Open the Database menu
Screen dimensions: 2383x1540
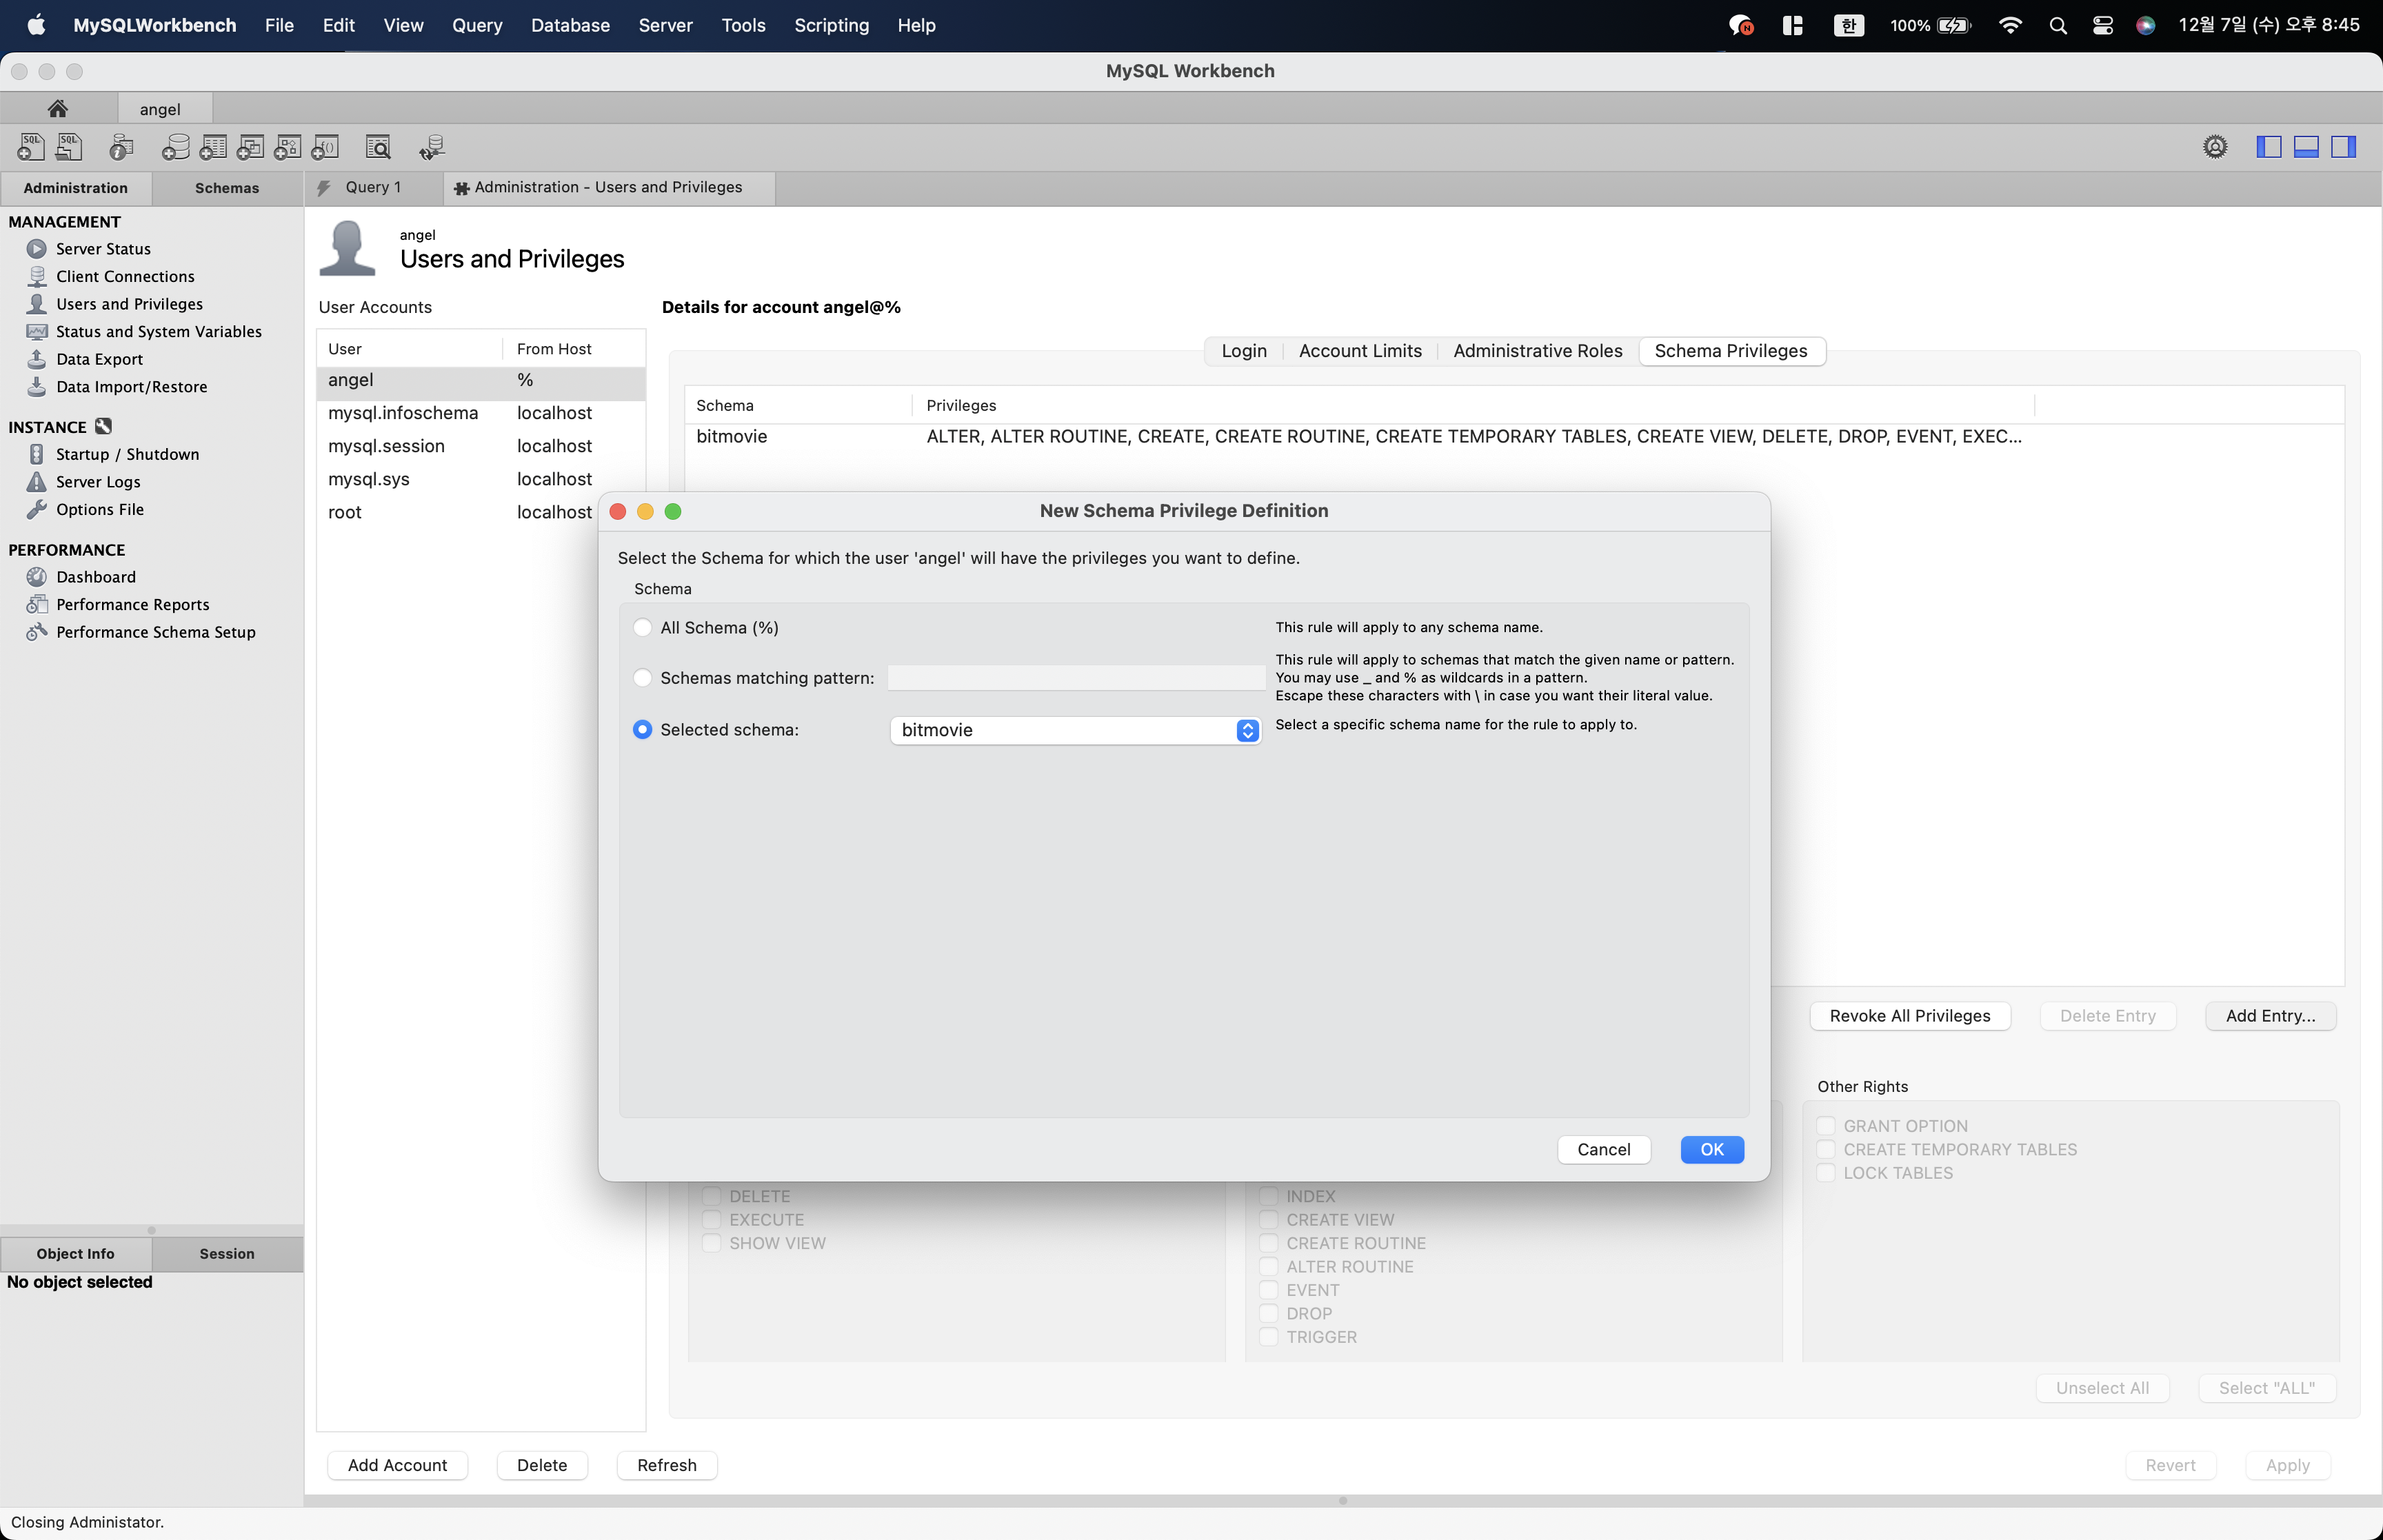570,25
